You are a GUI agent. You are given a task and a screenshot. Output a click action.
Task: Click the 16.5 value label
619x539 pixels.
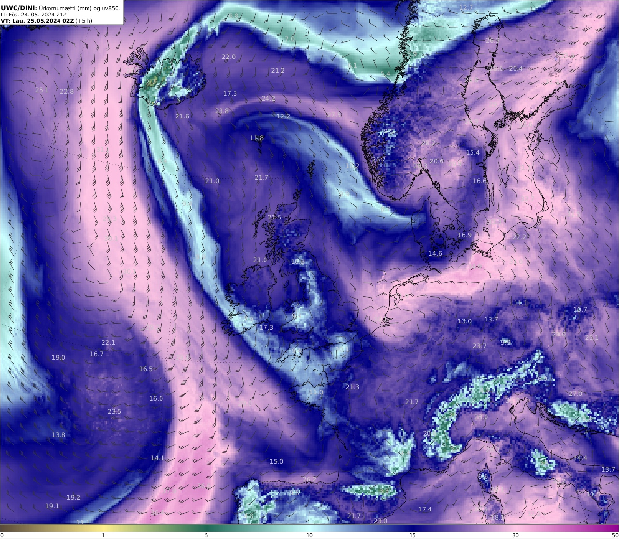pos(146,369)
